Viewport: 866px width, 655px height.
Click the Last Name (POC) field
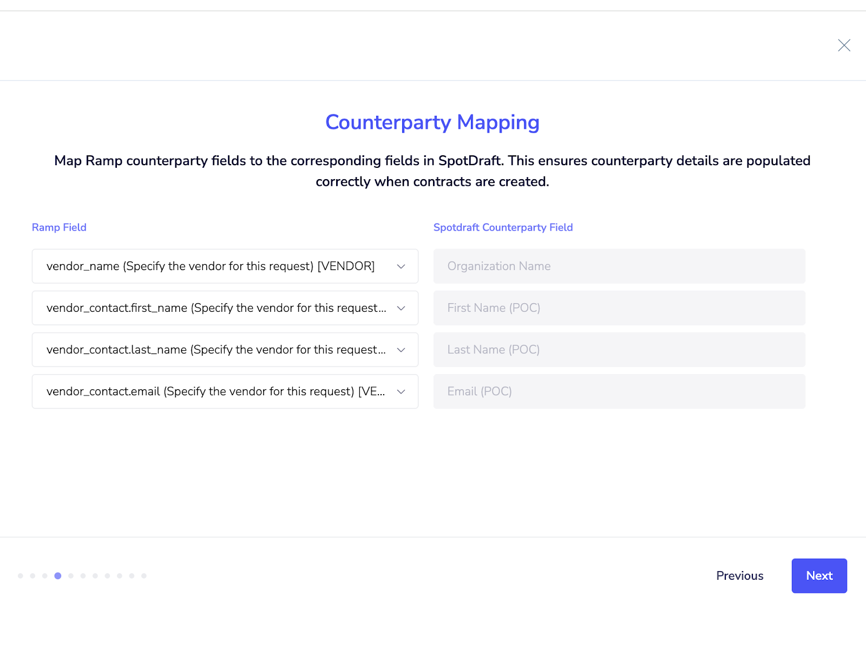point(619,350)
